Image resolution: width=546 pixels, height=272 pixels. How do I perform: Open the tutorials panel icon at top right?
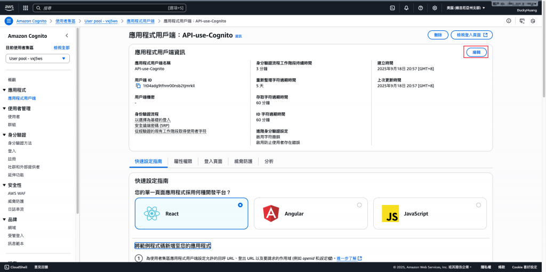521,21
